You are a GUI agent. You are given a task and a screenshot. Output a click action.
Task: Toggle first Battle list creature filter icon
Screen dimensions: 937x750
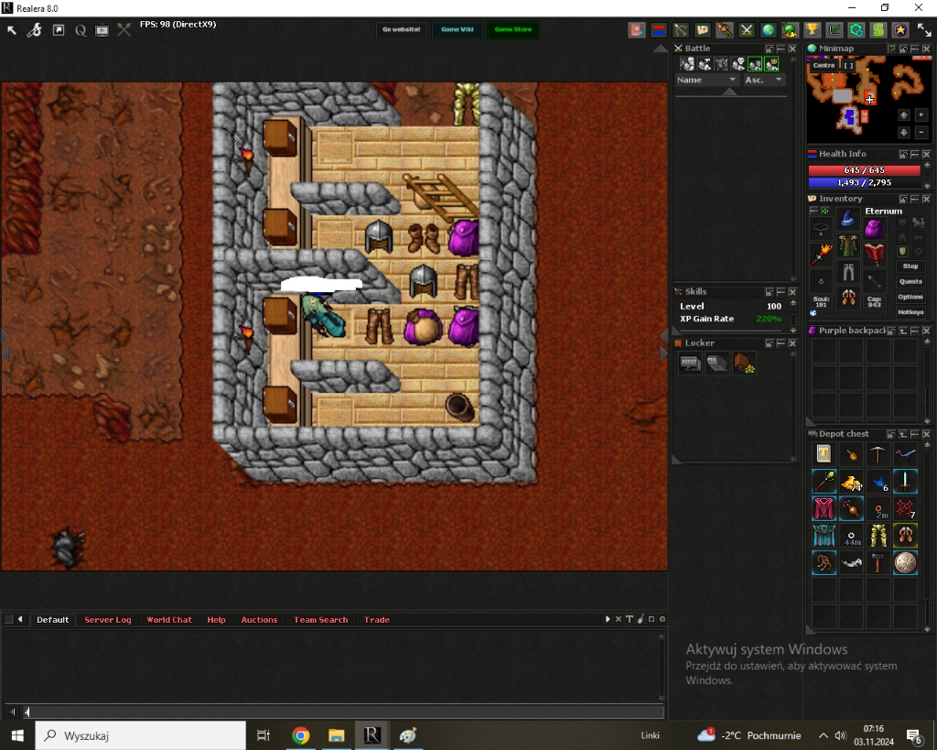pos(687,64)
